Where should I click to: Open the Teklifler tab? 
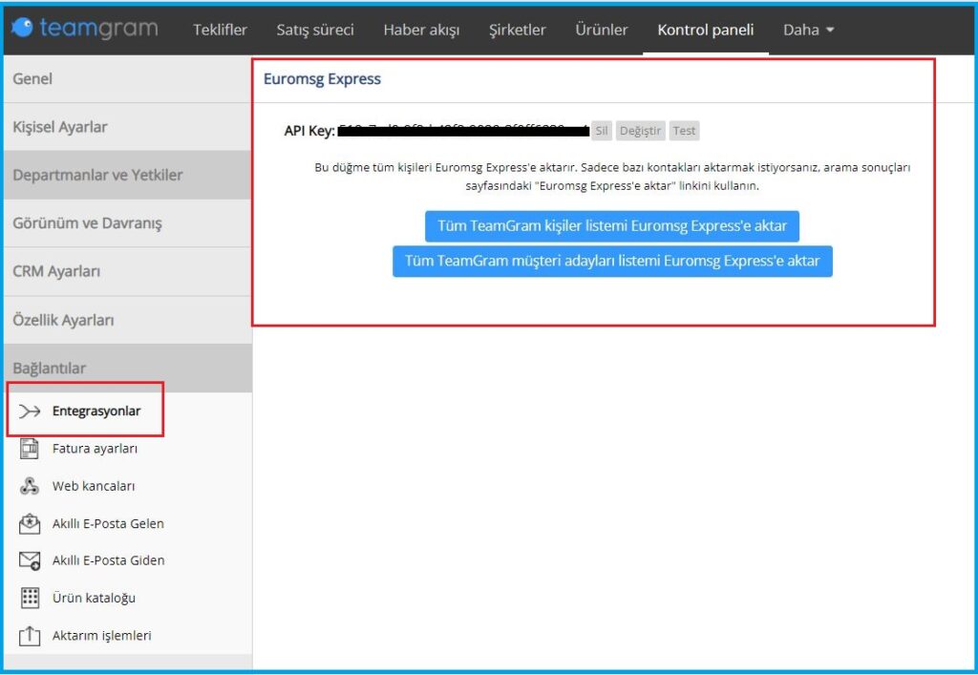pyautogui.click(x=221, y=30)
